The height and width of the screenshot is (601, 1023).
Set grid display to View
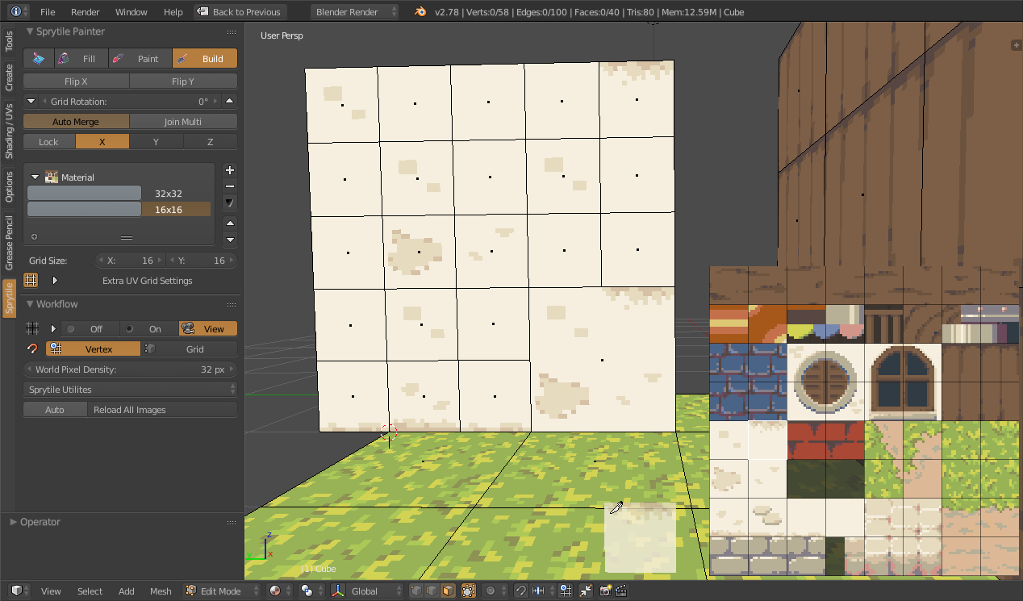click(208, 328)
